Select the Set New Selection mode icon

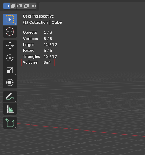[6, 6]
